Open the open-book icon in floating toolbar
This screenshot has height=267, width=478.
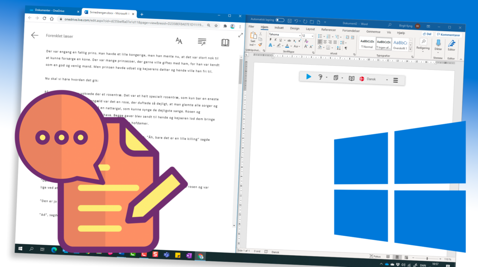(x=352, y=78)
